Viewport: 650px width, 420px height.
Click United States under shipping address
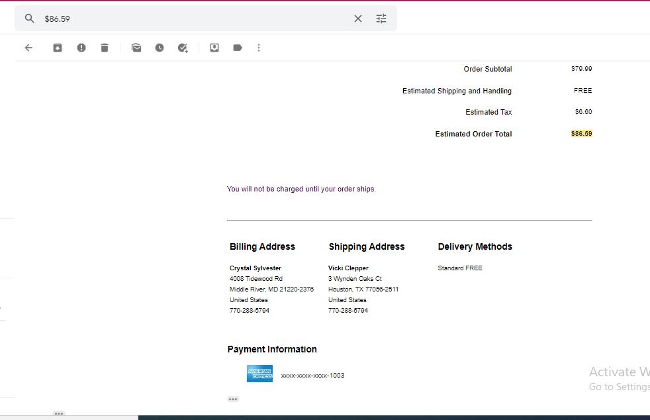[348, 299]
